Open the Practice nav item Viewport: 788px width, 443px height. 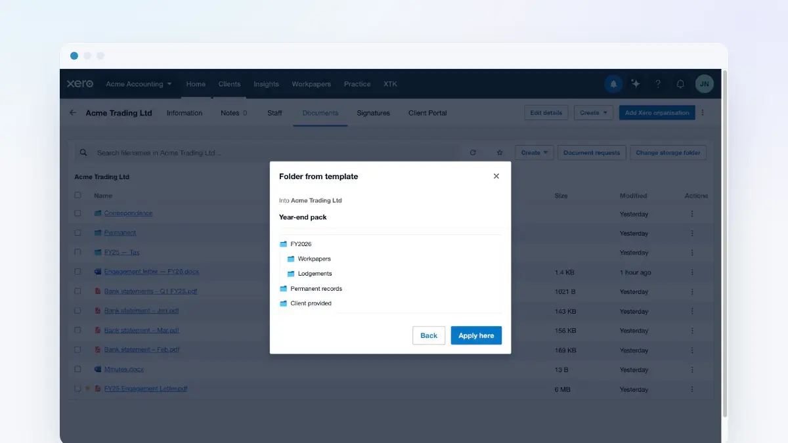click(x=357, y=84)
